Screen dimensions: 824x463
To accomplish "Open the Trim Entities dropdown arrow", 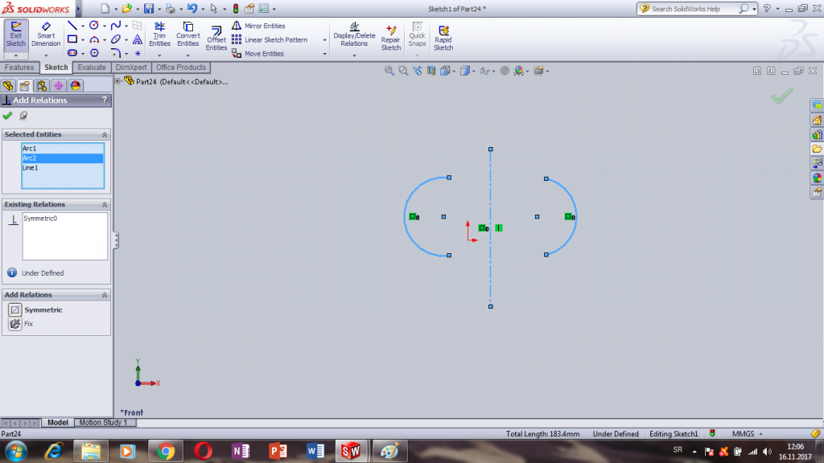I will [159, 55].
